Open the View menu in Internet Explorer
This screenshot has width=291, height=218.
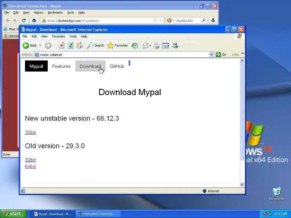[44, 36]
